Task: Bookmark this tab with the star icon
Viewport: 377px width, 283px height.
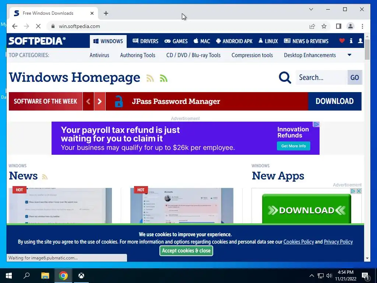Action: (324, 26)
